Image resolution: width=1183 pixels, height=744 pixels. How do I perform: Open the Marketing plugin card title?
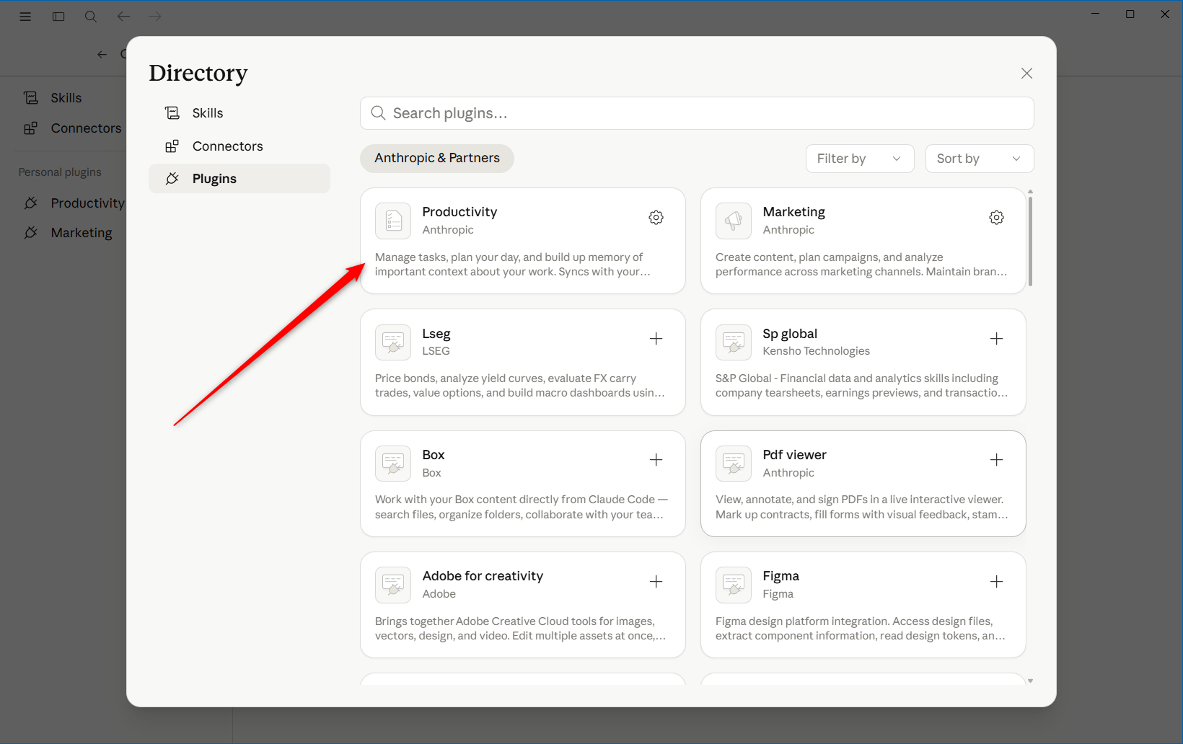tap(793, 212)
